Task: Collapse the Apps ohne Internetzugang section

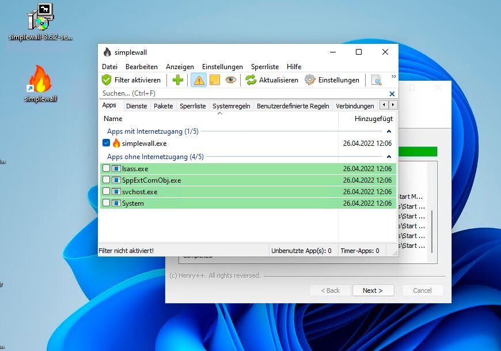Action: [x=389, y=156]
